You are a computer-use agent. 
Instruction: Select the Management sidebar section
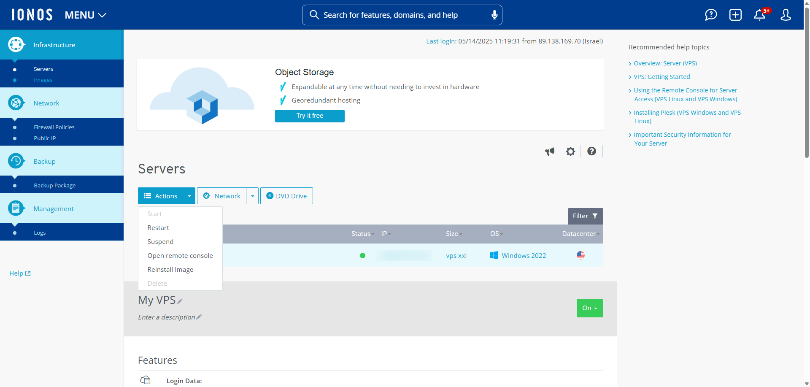point(62,208)
